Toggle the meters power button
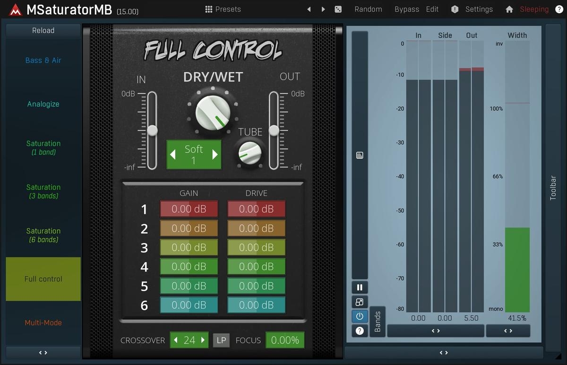This screenshot has width=567, height=365. pos(360,316)
